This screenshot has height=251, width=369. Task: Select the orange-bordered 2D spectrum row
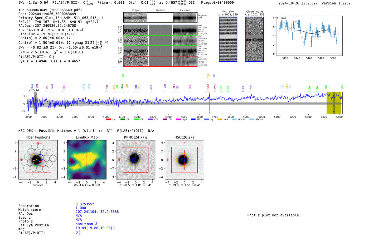(160, 51)
